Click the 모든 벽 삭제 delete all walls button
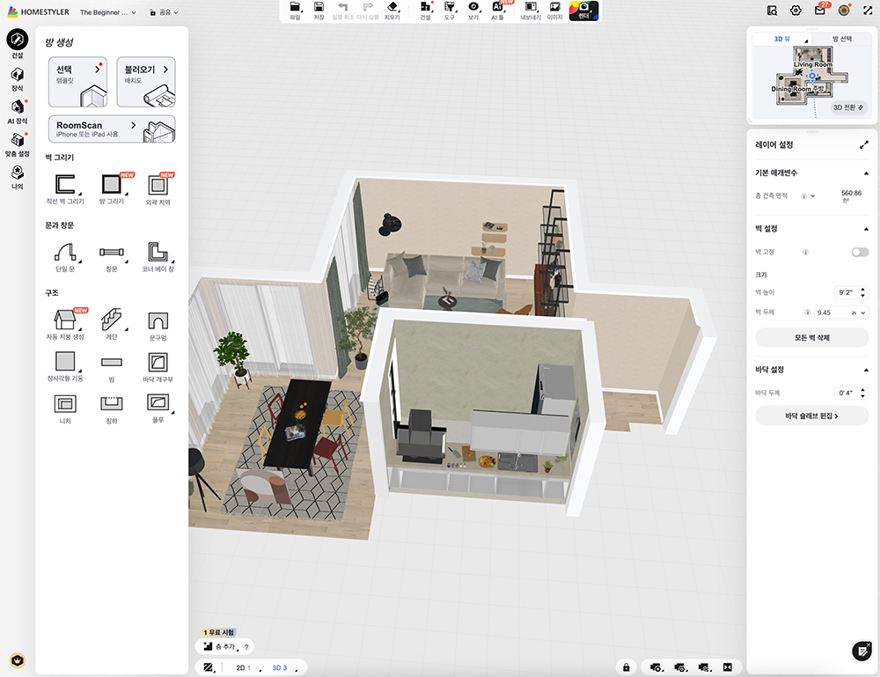The width and height of the screenshot is (880, 677). tap(810, 338)
